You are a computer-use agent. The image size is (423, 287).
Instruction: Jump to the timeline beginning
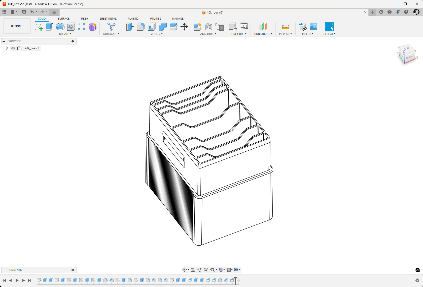4,280
